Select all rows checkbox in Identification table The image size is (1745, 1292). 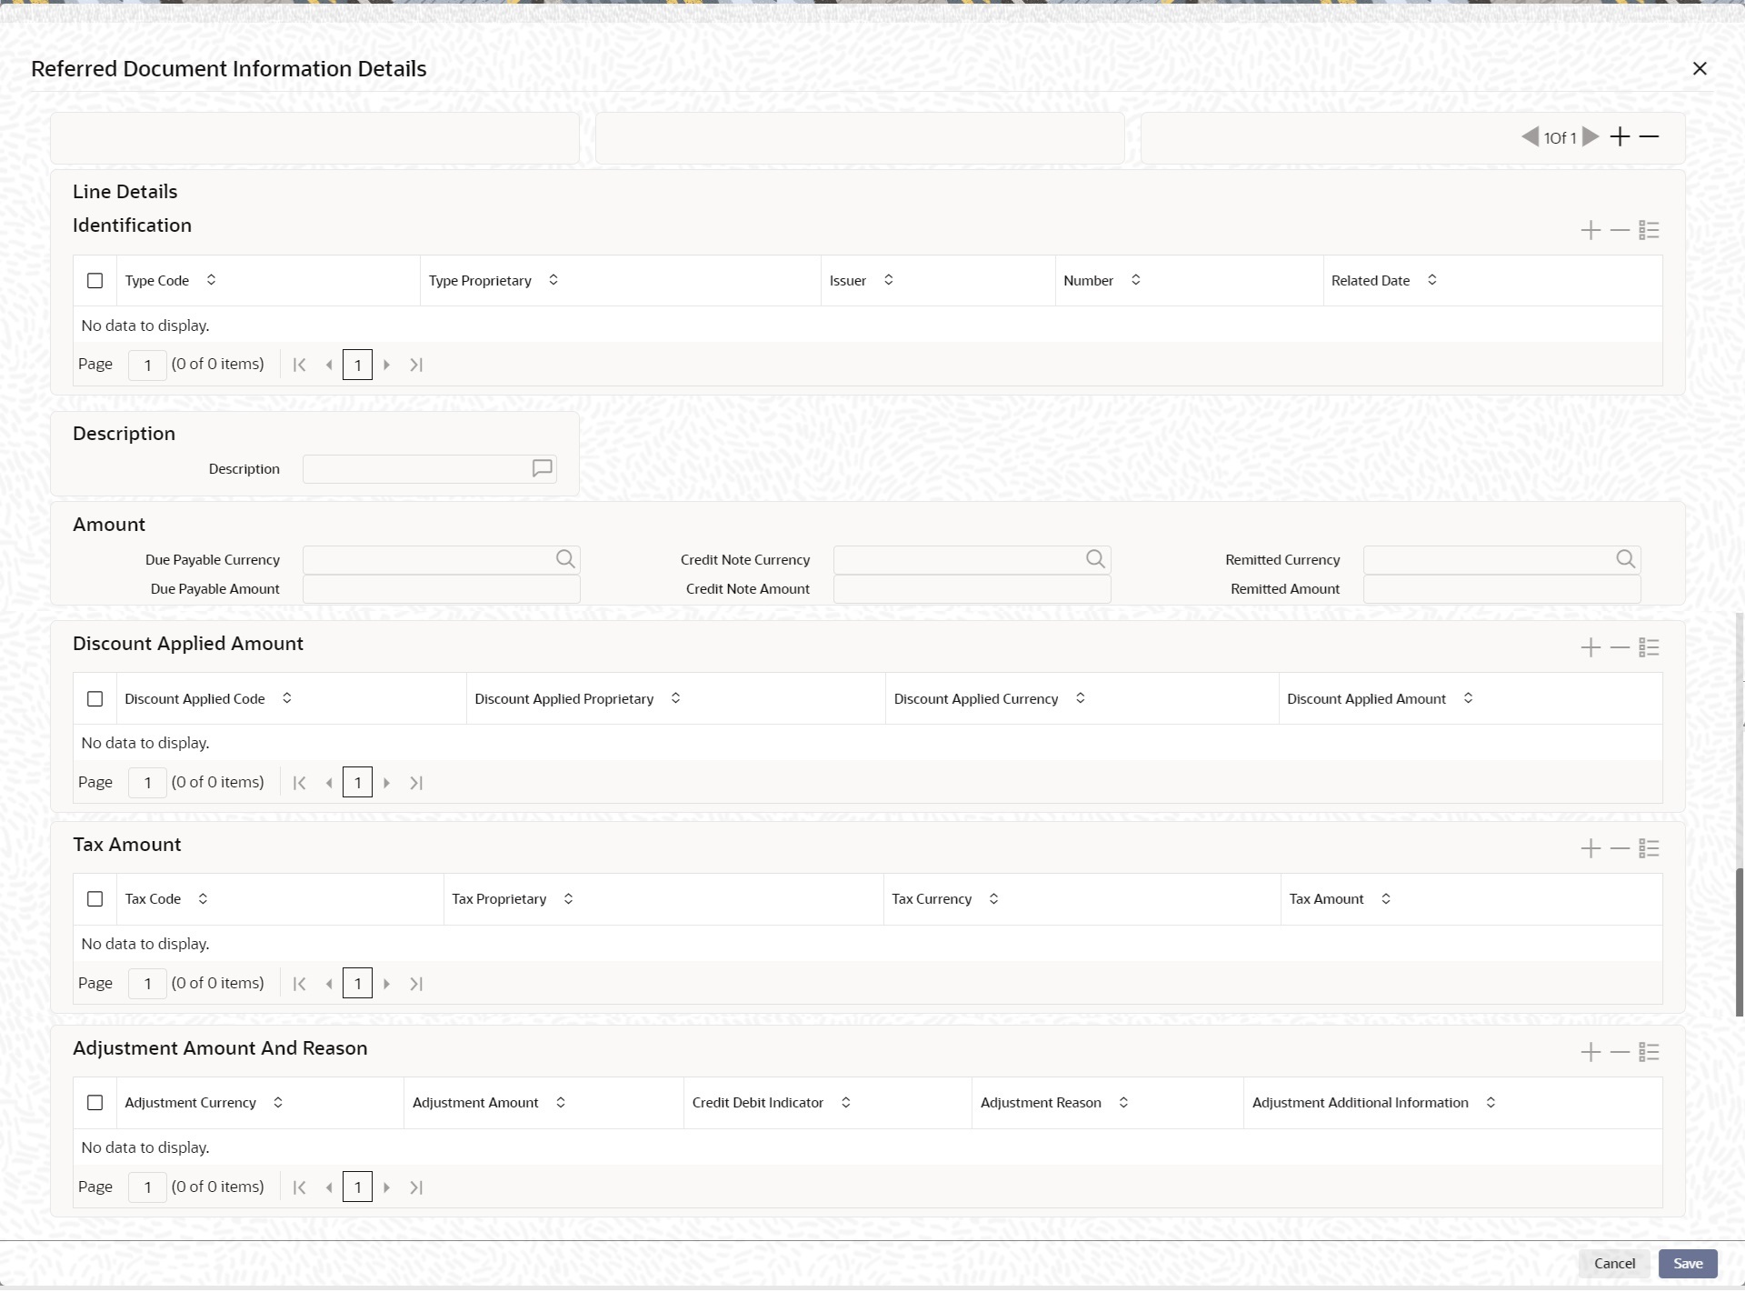(x=95, y=281)
